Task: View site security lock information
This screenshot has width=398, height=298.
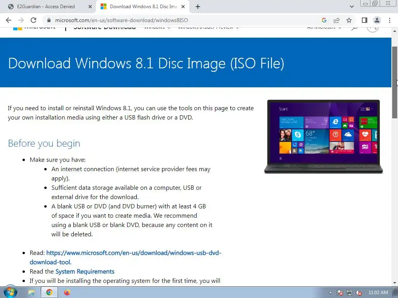Action: coord(49,20)
